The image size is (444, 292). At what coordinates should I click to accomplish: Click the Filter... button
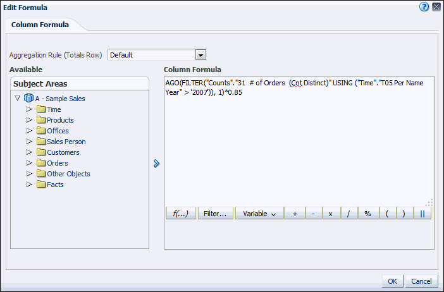pos(216,214)
